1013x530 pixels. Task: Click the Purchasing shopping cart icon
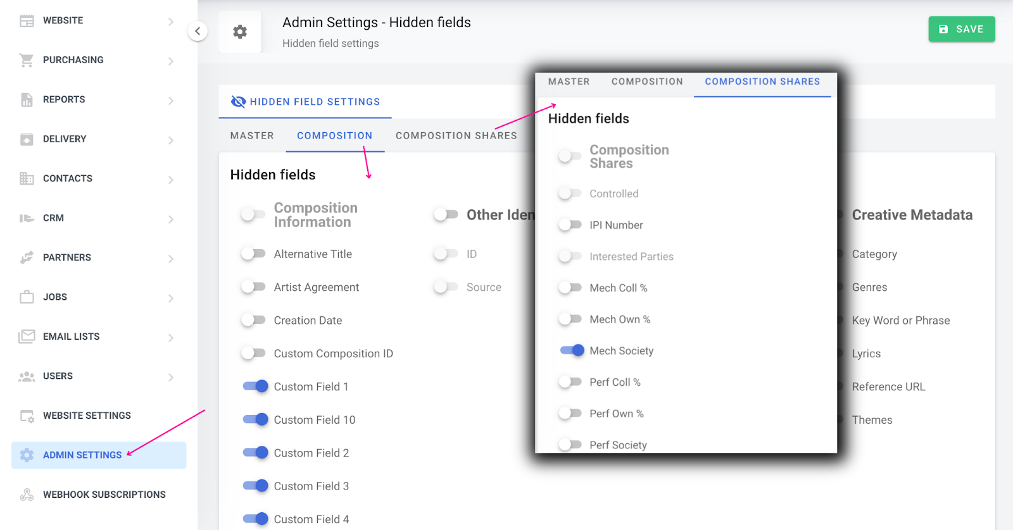coord(27,60)
